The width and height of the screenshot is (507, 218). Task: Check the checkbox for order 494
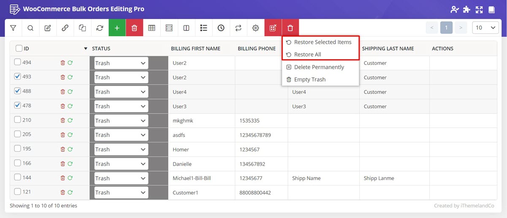[x=17, y=62]
